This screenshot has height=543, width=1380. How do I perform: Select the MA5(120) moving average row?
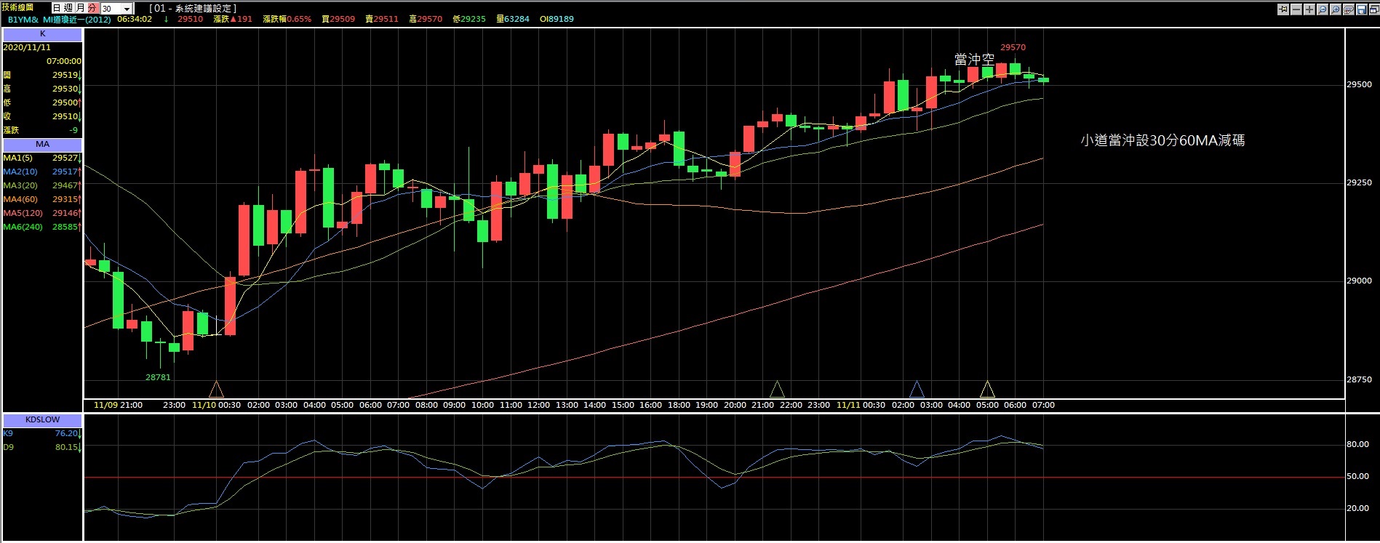point(42,213)
